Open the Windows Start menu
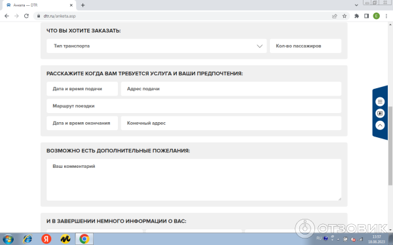 pos(8,239)
